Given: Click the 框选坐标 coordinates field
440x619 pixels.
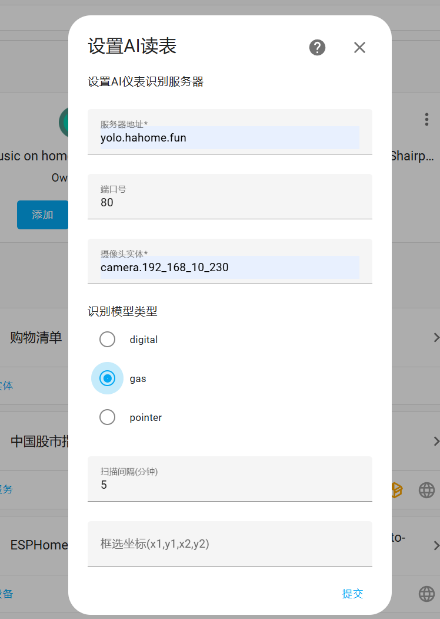Looking at the screenshot, I should [x=229, y=544].
